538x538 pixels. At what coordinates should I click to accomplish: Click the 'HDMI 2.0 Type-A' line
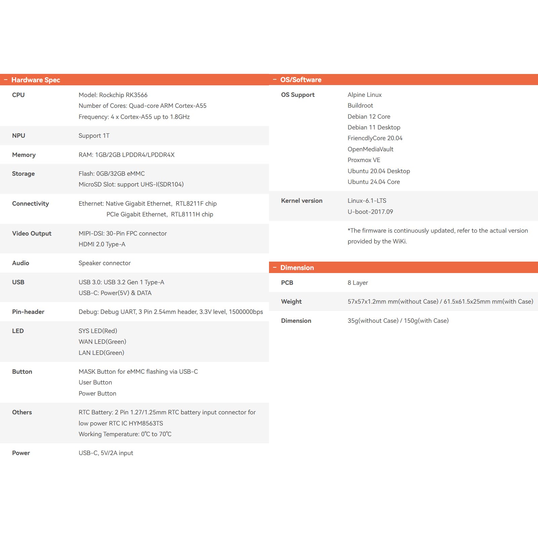point(102,244)
